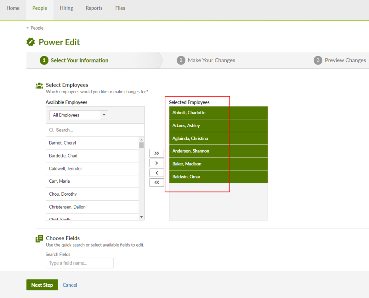Click the step 2 Make Your Changes indicator
The height and width of the screenshot is (298, 369).
point(206,60)
